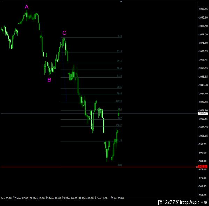Viewport: 209px width, 206px height.
Task: Click time axis label 17 May 07:00
Action: (x=21, y=198)
